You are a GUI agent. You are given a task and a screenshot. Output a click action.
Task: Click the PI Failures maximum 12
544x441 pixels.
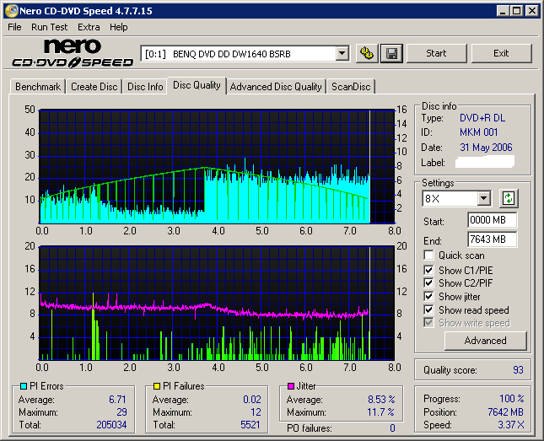point(256,412)
